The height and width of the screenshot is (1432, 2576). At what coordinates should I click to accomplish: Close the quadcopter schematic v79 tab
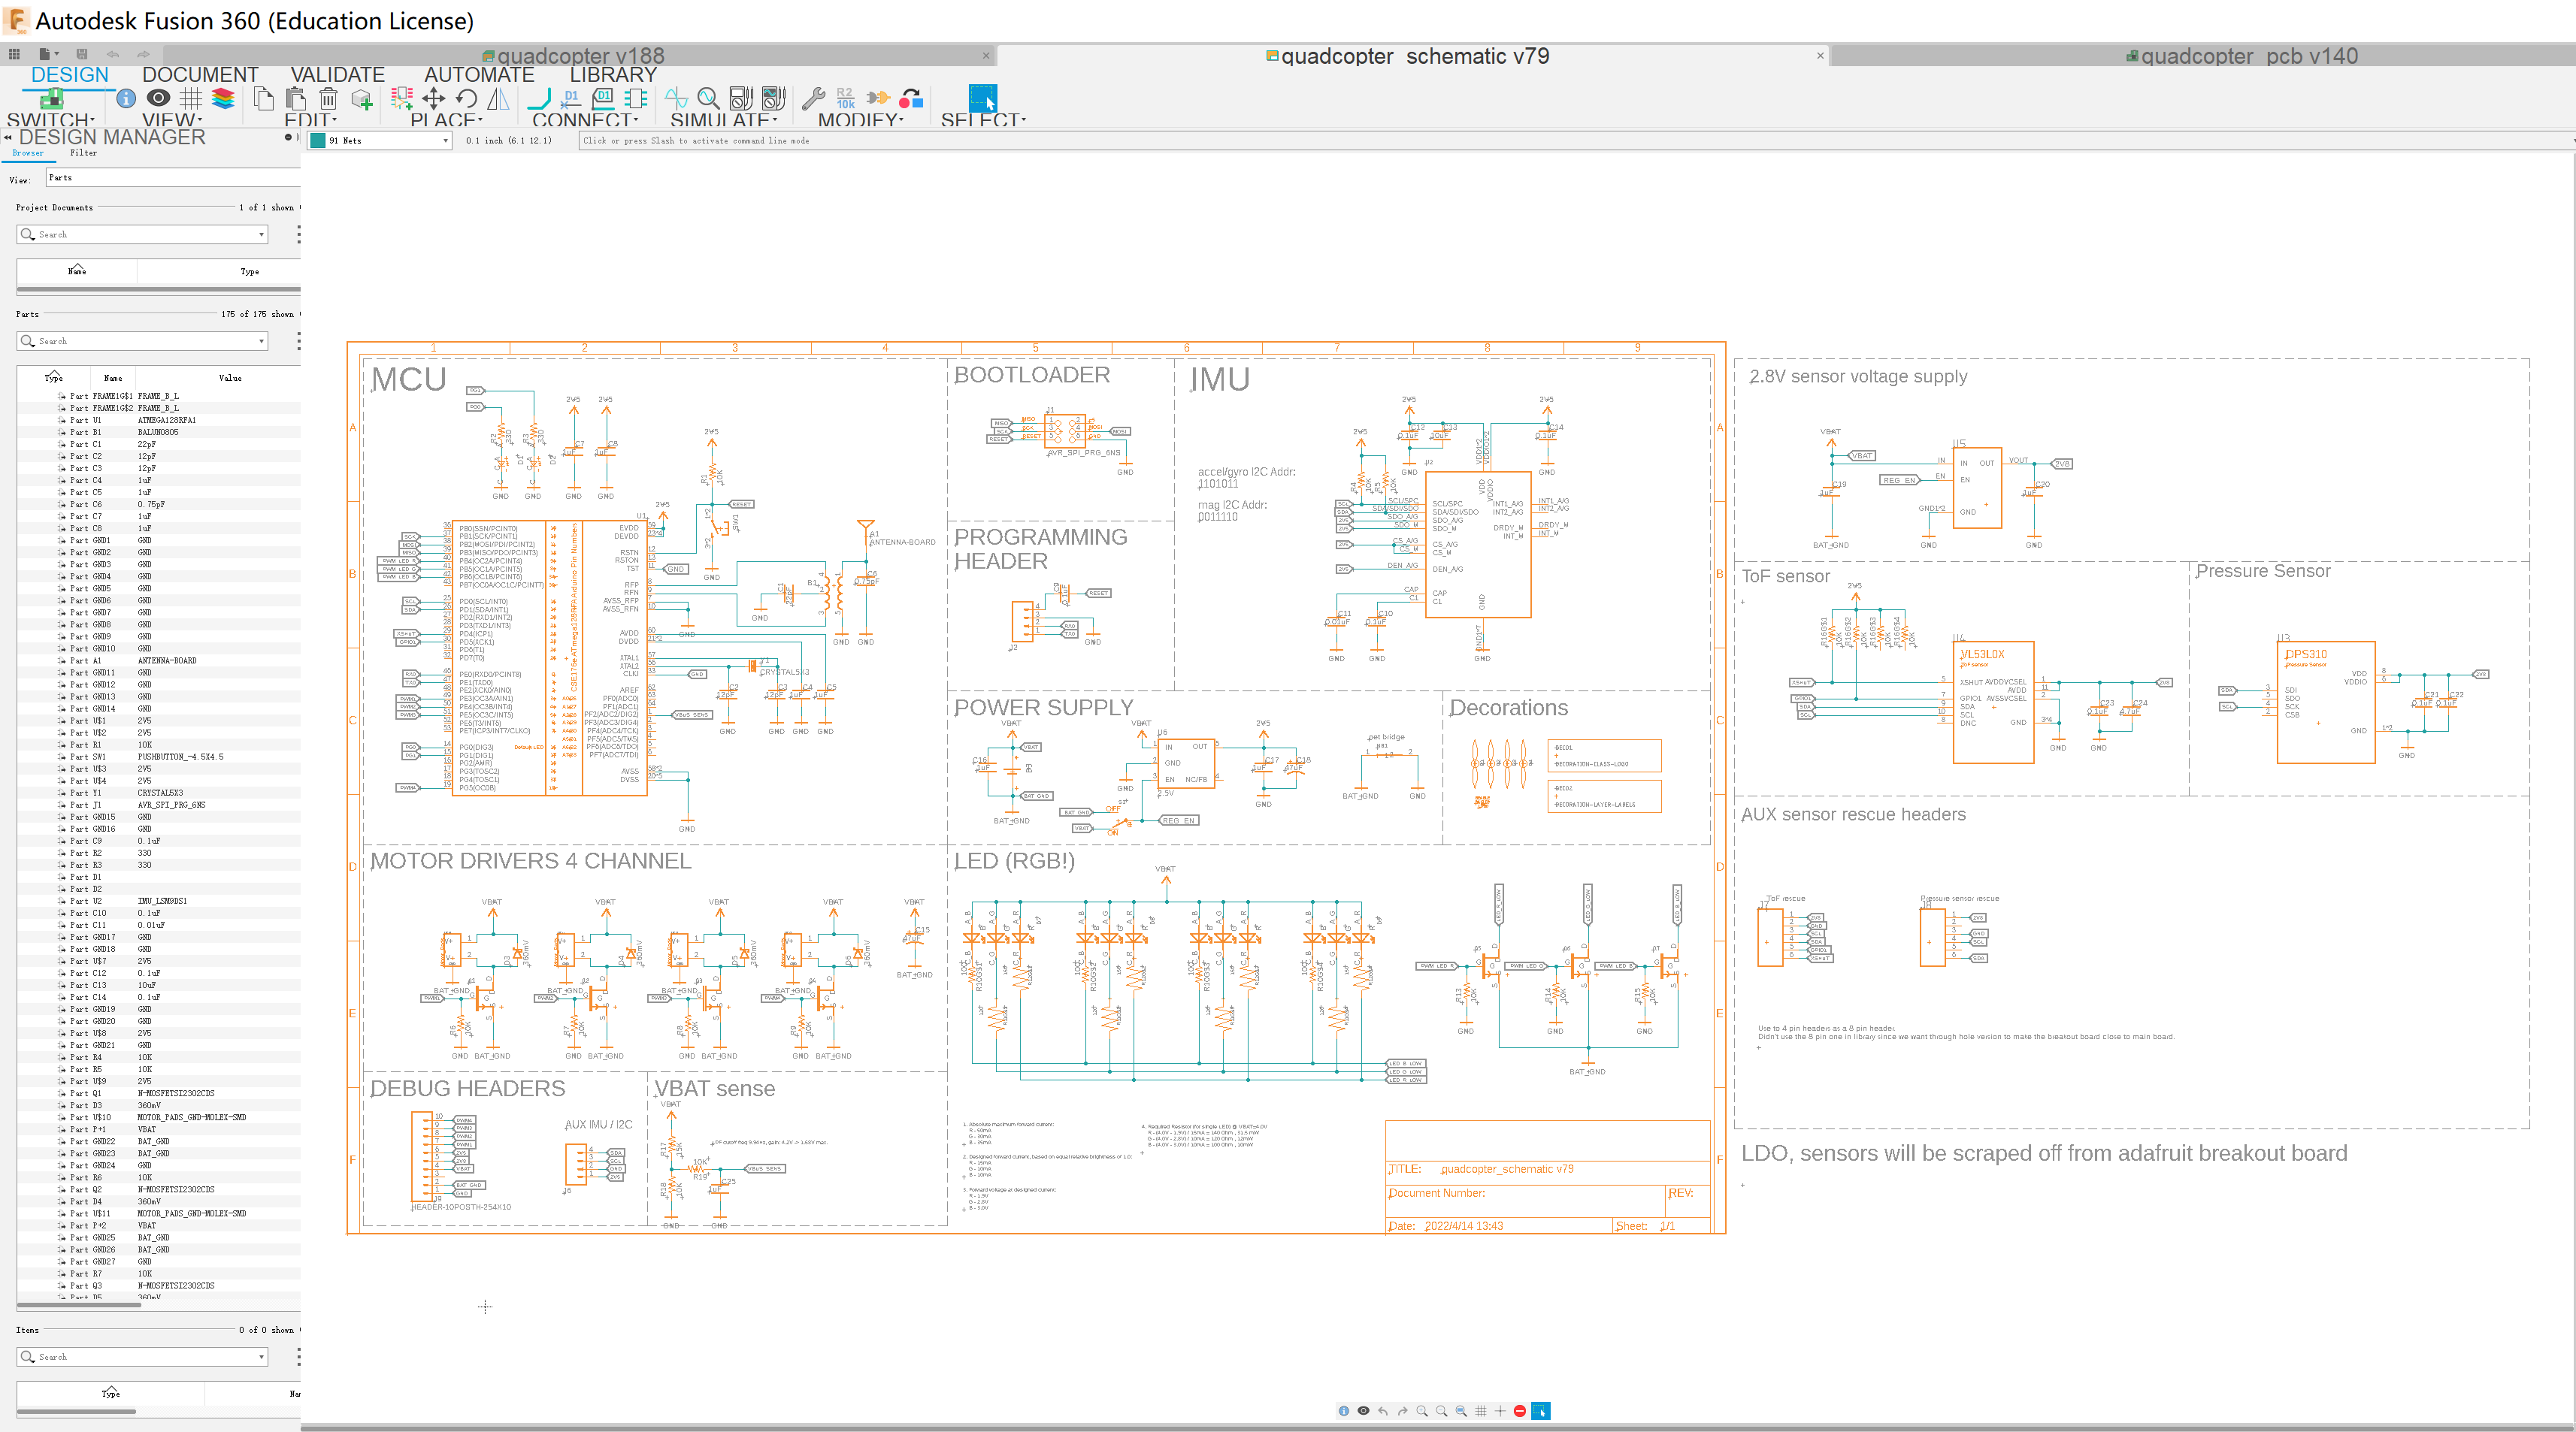click(1820, 56)
